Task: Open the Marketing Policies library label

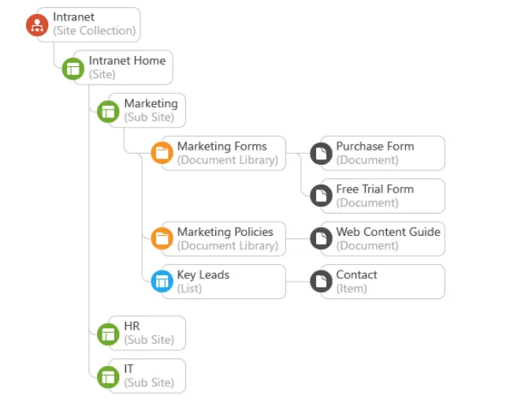Action: tap(225, 232)
